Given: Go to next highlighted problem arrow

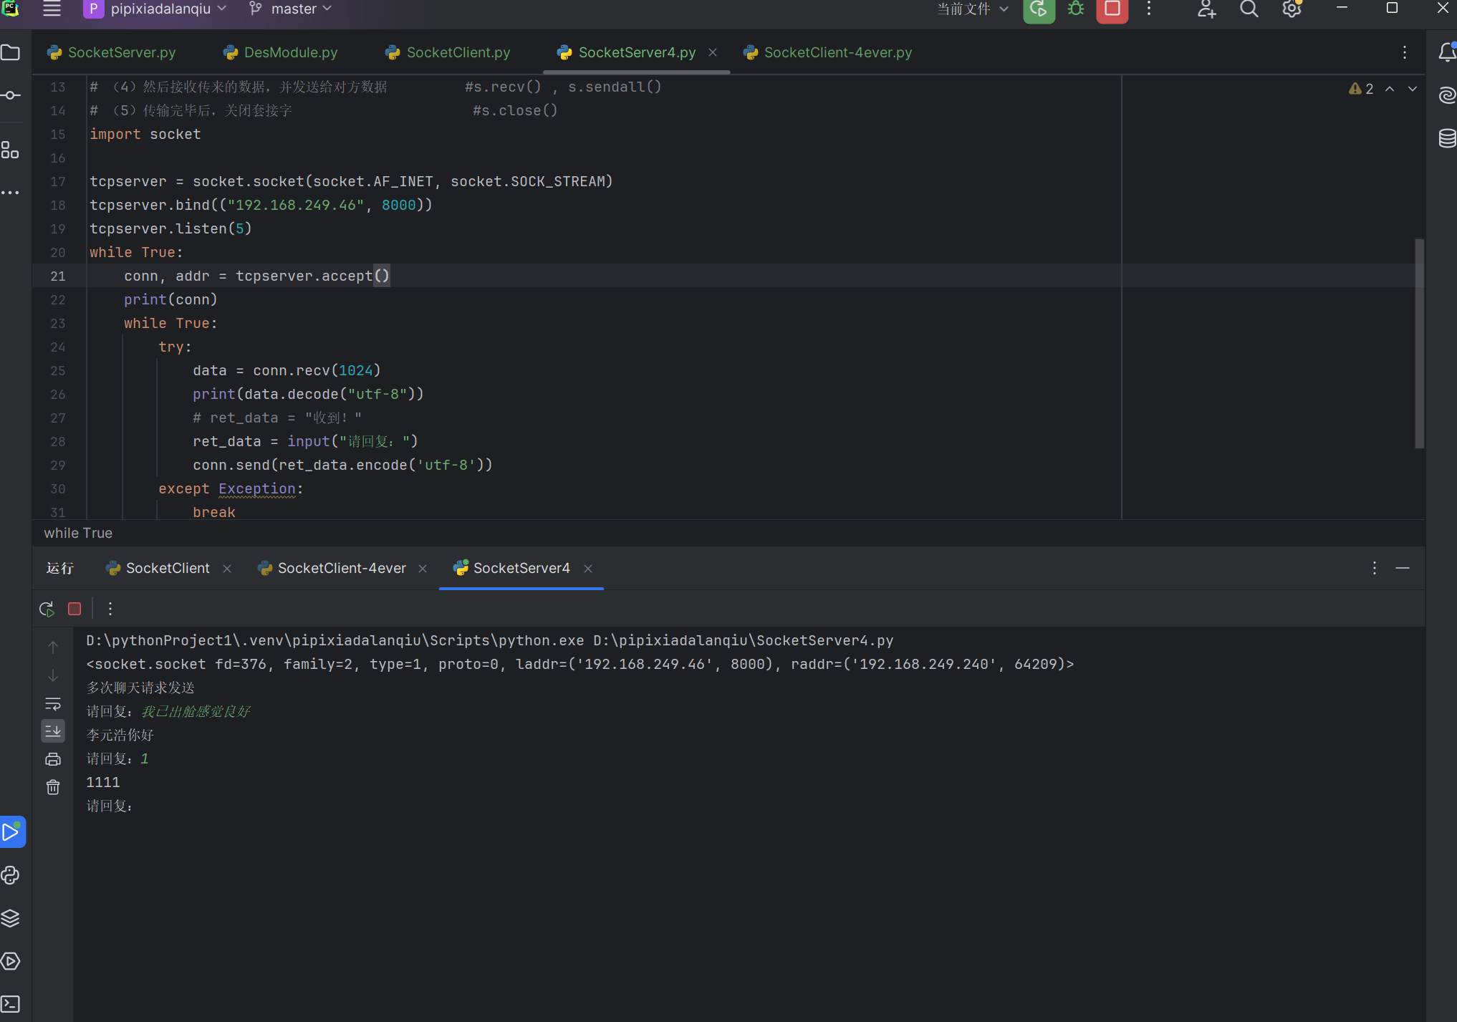Looking at the screenshot, I should click(1413, 89).
